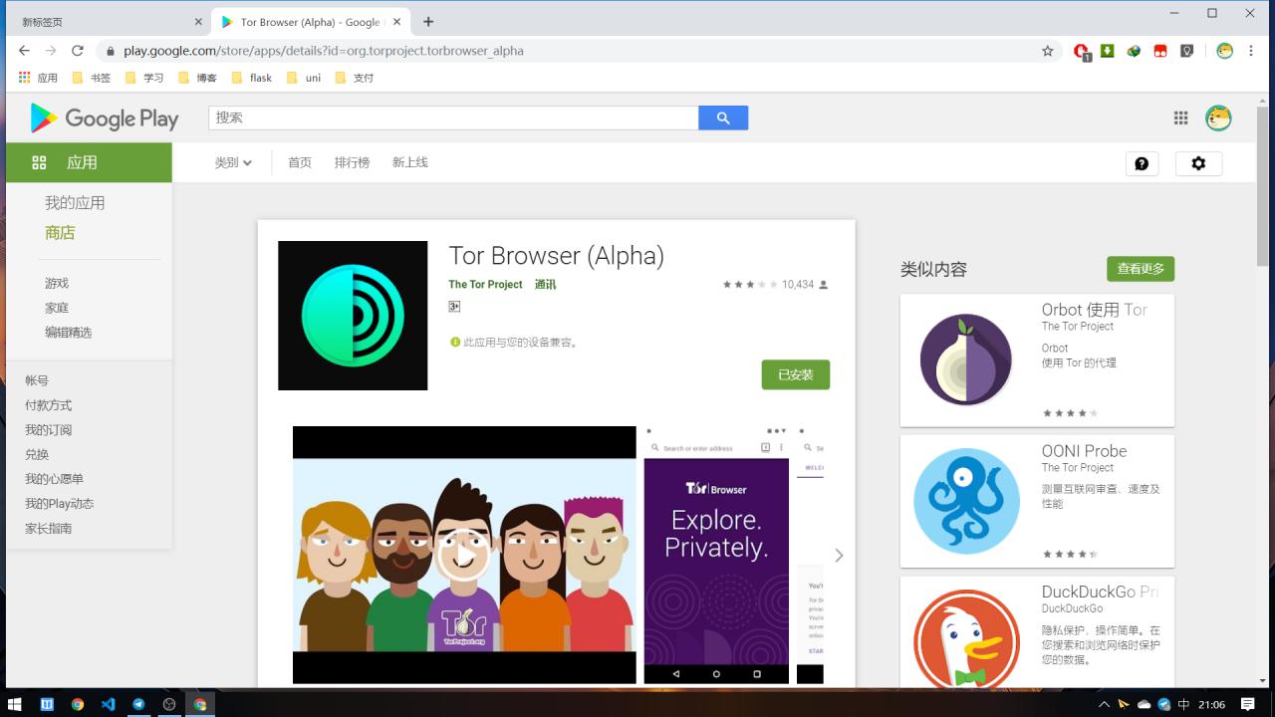
Task: Open help via the question mark button
Action: pos(1142,163)
